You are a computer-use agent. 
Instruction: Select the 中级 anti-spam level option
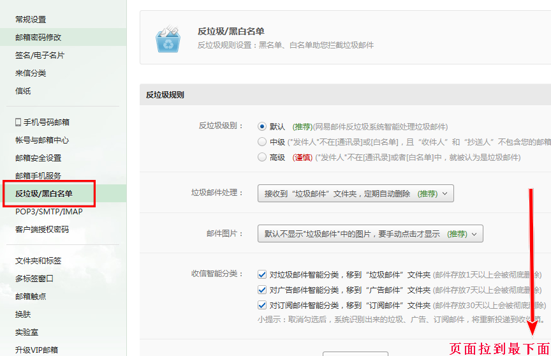click(261, 142)
